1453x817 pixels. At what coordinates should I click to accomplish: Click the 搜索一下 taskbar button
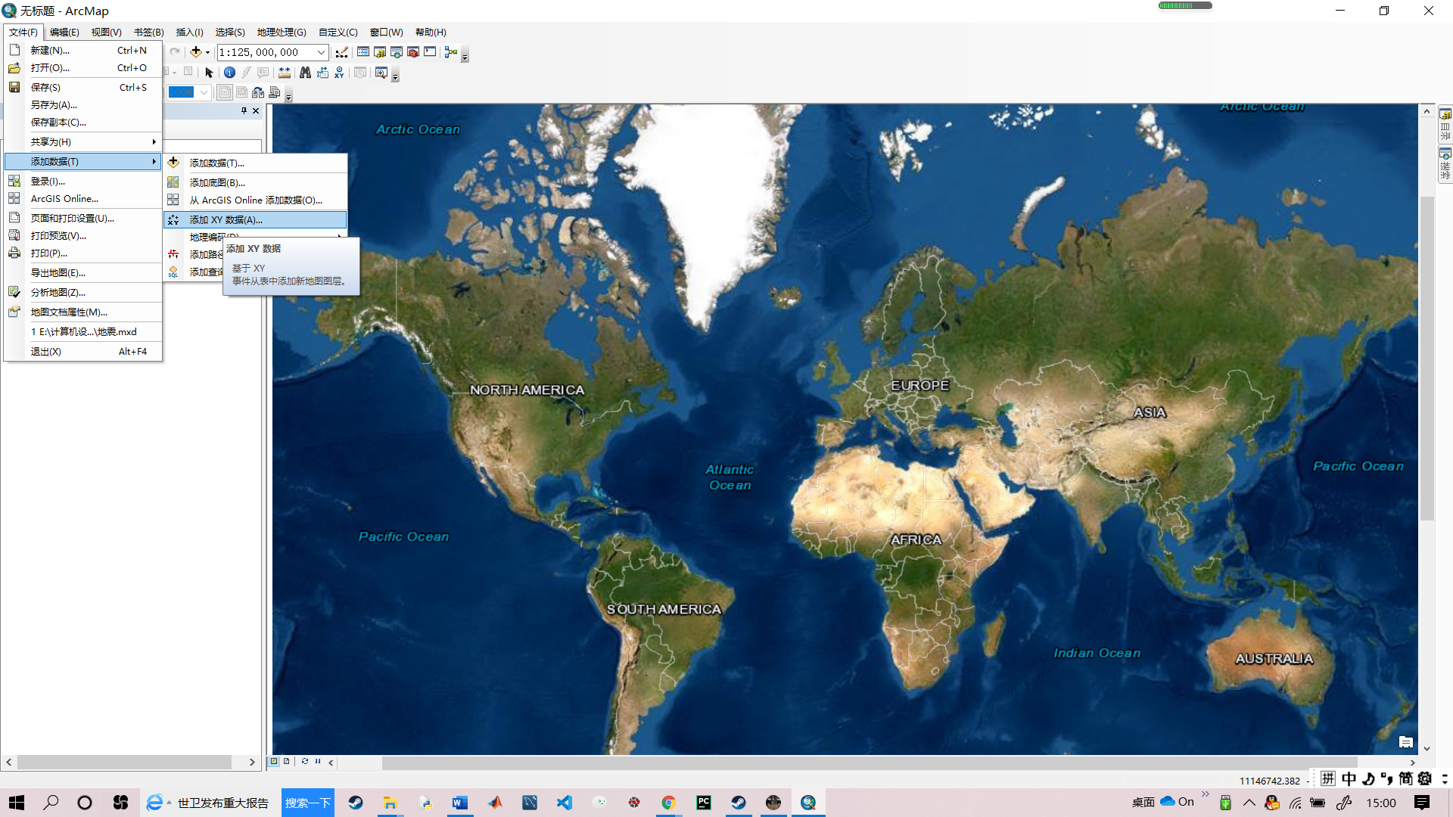pos(308,803)
